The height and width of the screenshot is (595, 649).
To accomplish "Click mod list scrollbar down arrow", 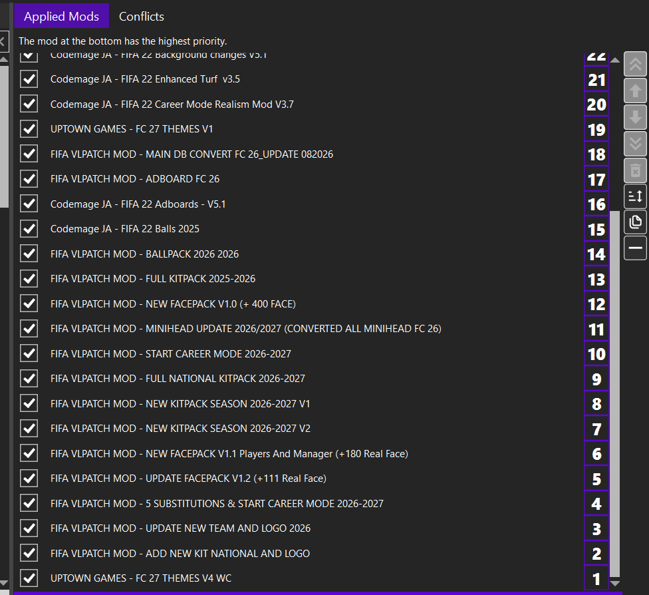I will point(615,583).
